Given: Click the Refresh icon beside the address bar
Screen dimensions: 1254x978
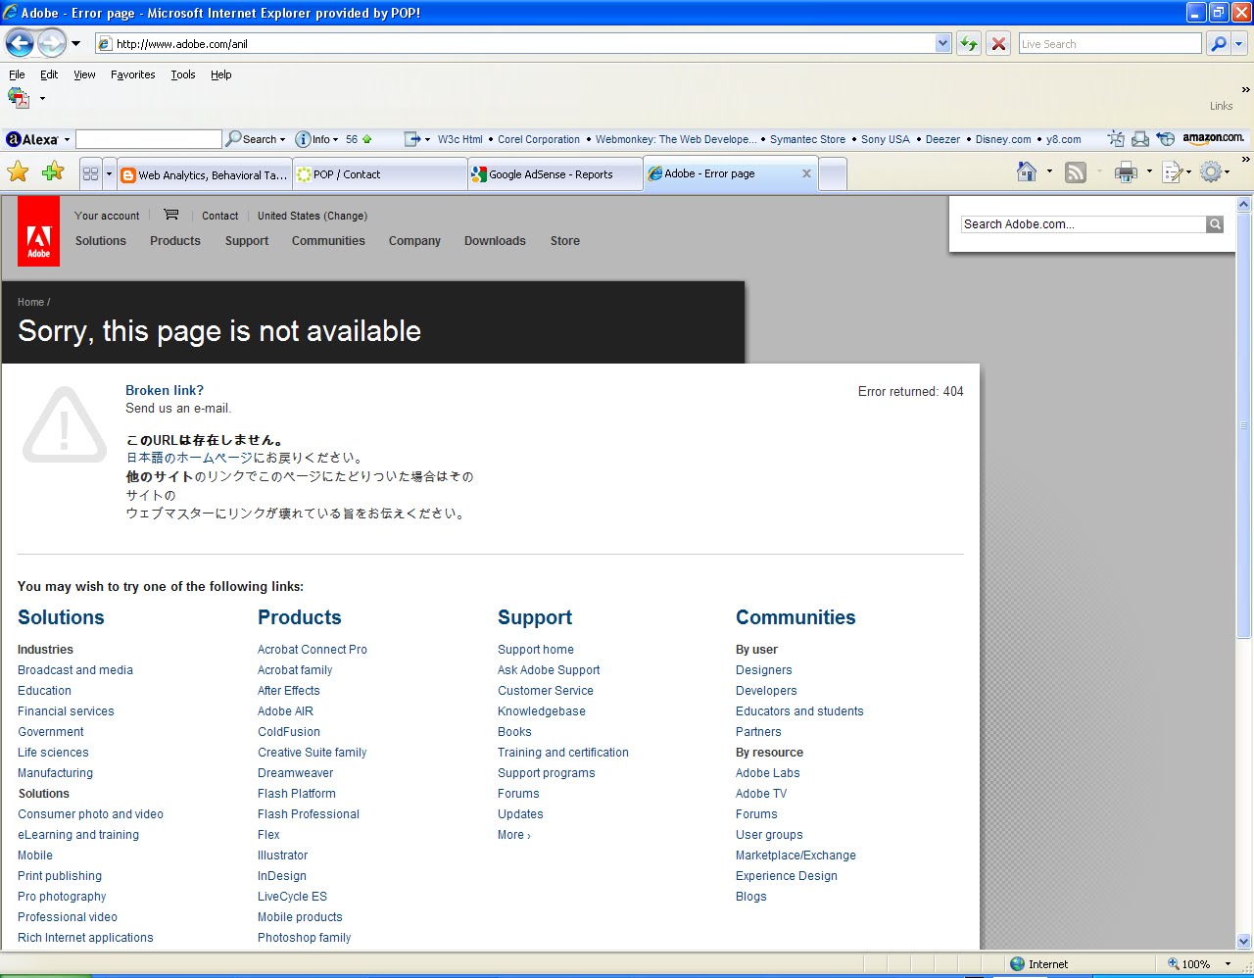Looking at the screenshot, I should coord(968,43).
